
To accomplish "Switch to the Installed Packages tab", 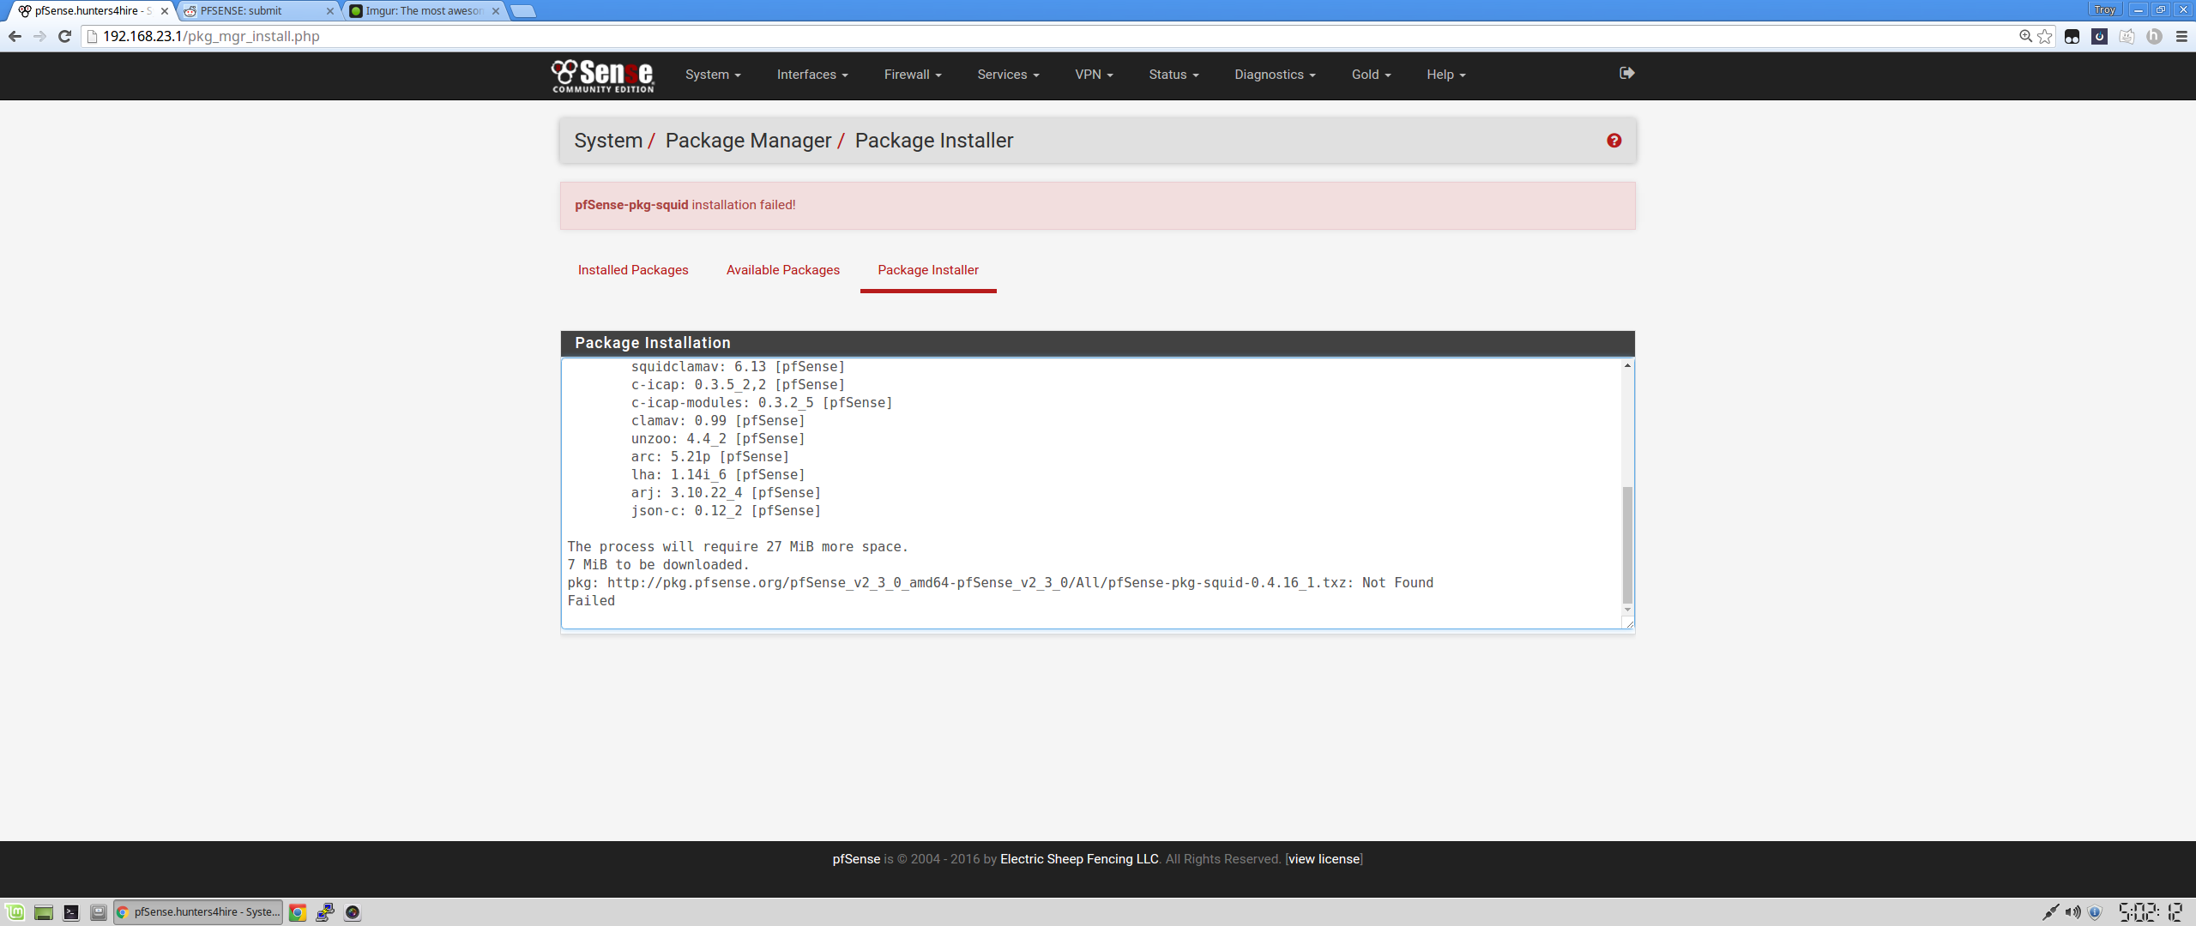I will point(632,270).
